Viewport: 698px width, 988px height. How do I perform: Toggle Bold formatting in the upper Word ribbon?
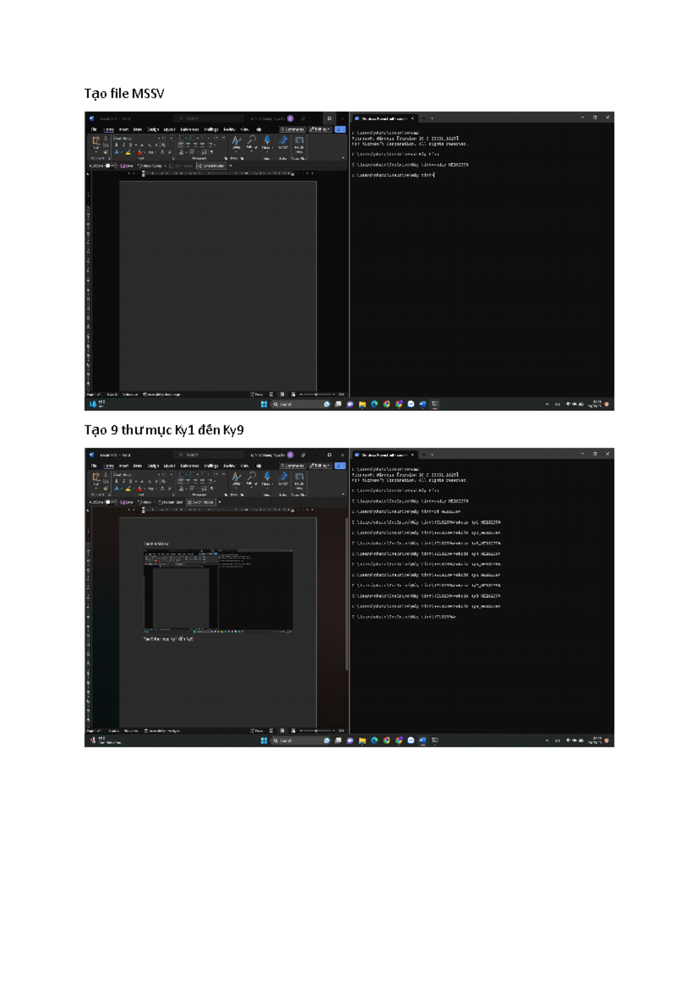pyautogui.click(x=116, y=145)
